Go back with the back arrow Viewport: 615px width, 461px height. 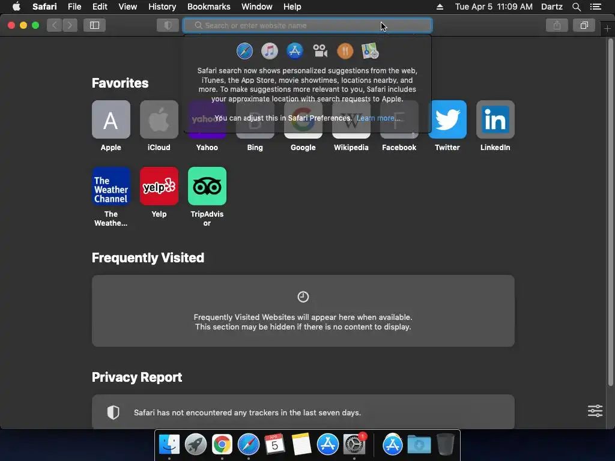point(55,25)
